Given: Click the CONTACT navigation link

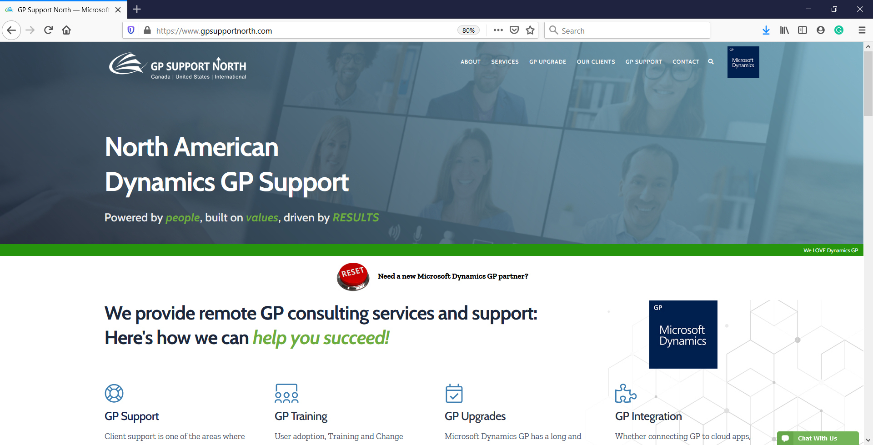Looking at the screenshot, I should tap(686, 62).
